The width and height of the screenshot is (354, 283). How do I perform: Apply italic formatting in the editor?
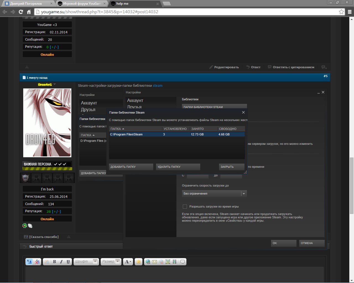(x=61, y=262)
